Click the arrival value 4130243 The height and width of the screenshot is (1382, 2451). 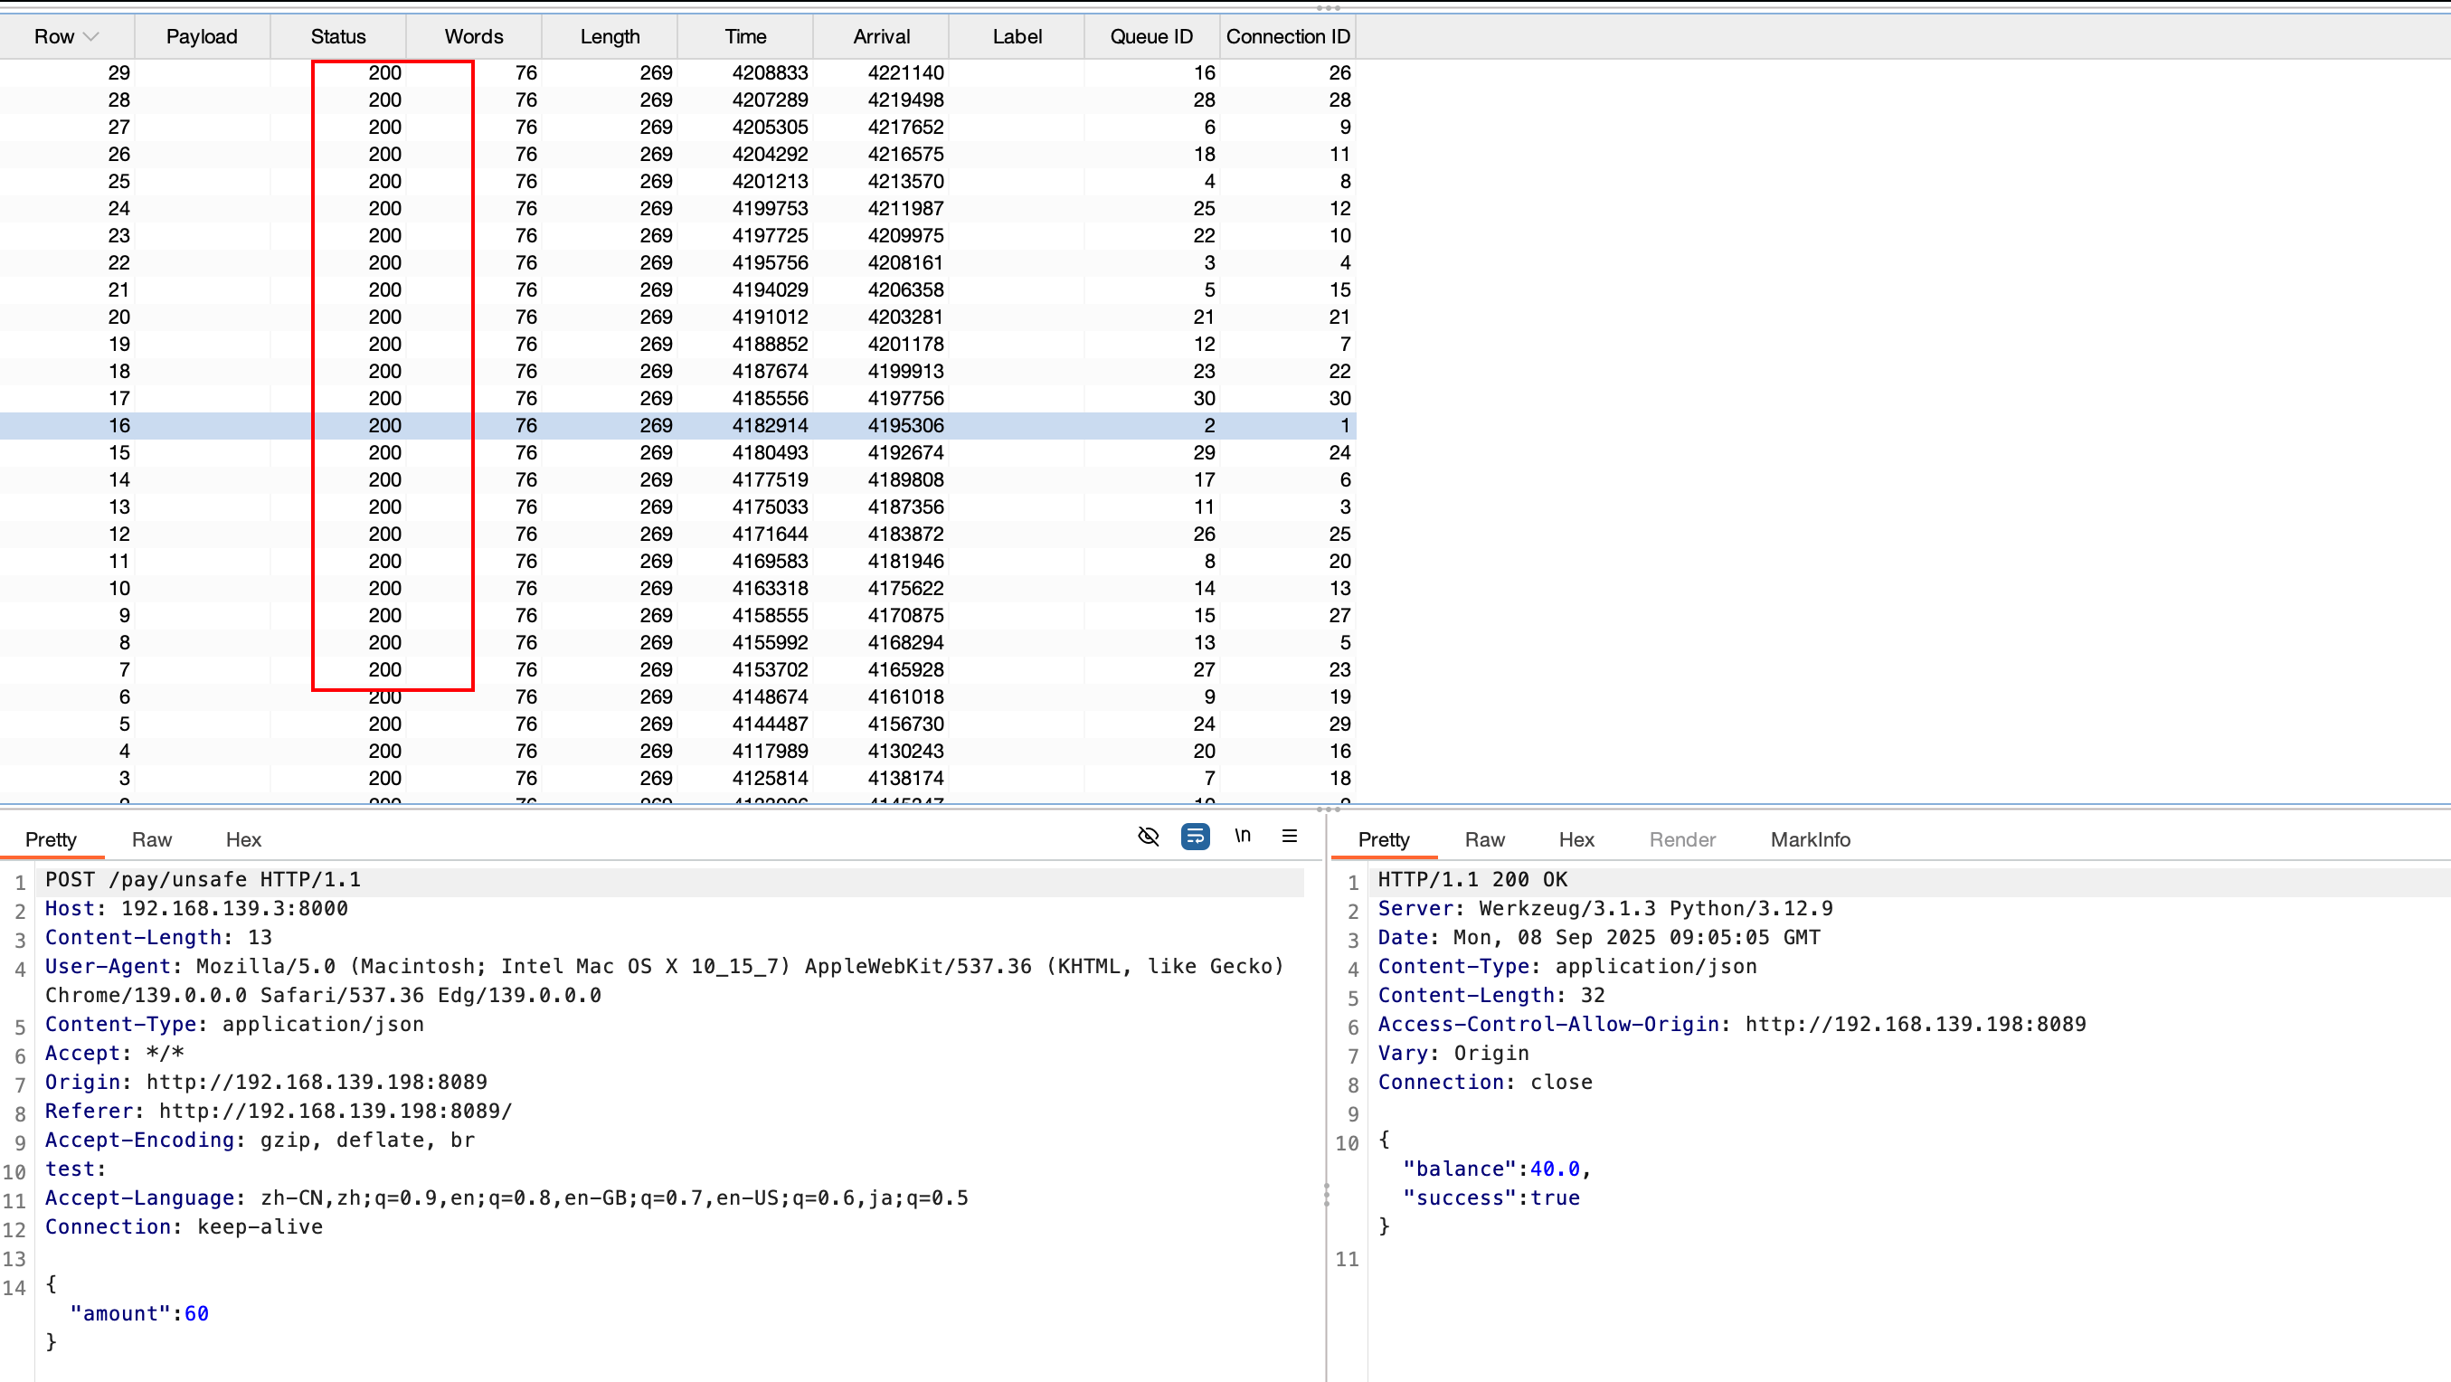pyautogui.click(x=906, y=751)
